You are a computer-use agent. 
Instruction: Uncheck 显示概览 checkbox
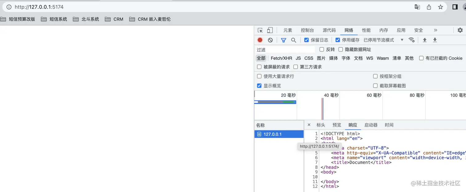pos(259,86)
